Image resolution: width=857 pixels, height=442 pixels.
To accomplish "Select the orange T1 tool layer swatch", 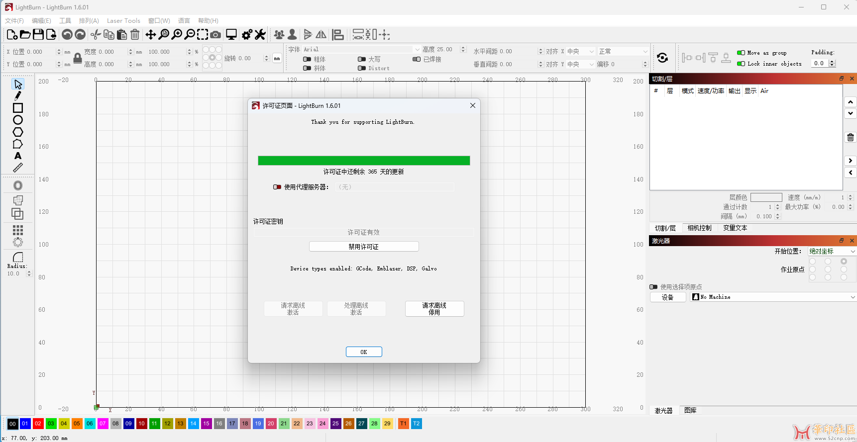I will tap(403, 424).
